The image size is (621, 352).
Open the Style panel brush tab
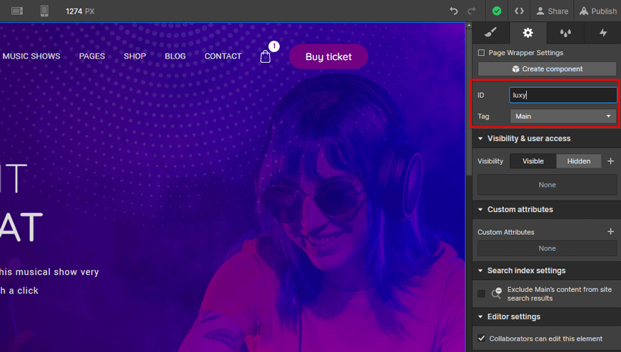tap(490, 32)
